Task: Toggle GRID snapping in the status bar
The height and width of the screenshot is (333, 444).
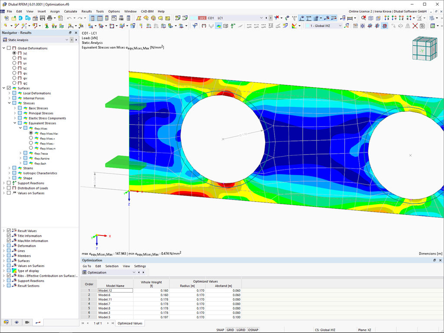Action: click(x=231, y=330)
